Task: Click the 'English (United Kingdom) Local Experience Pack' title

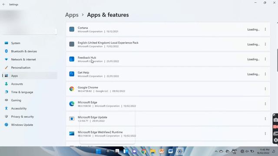Action: [108, 42]
